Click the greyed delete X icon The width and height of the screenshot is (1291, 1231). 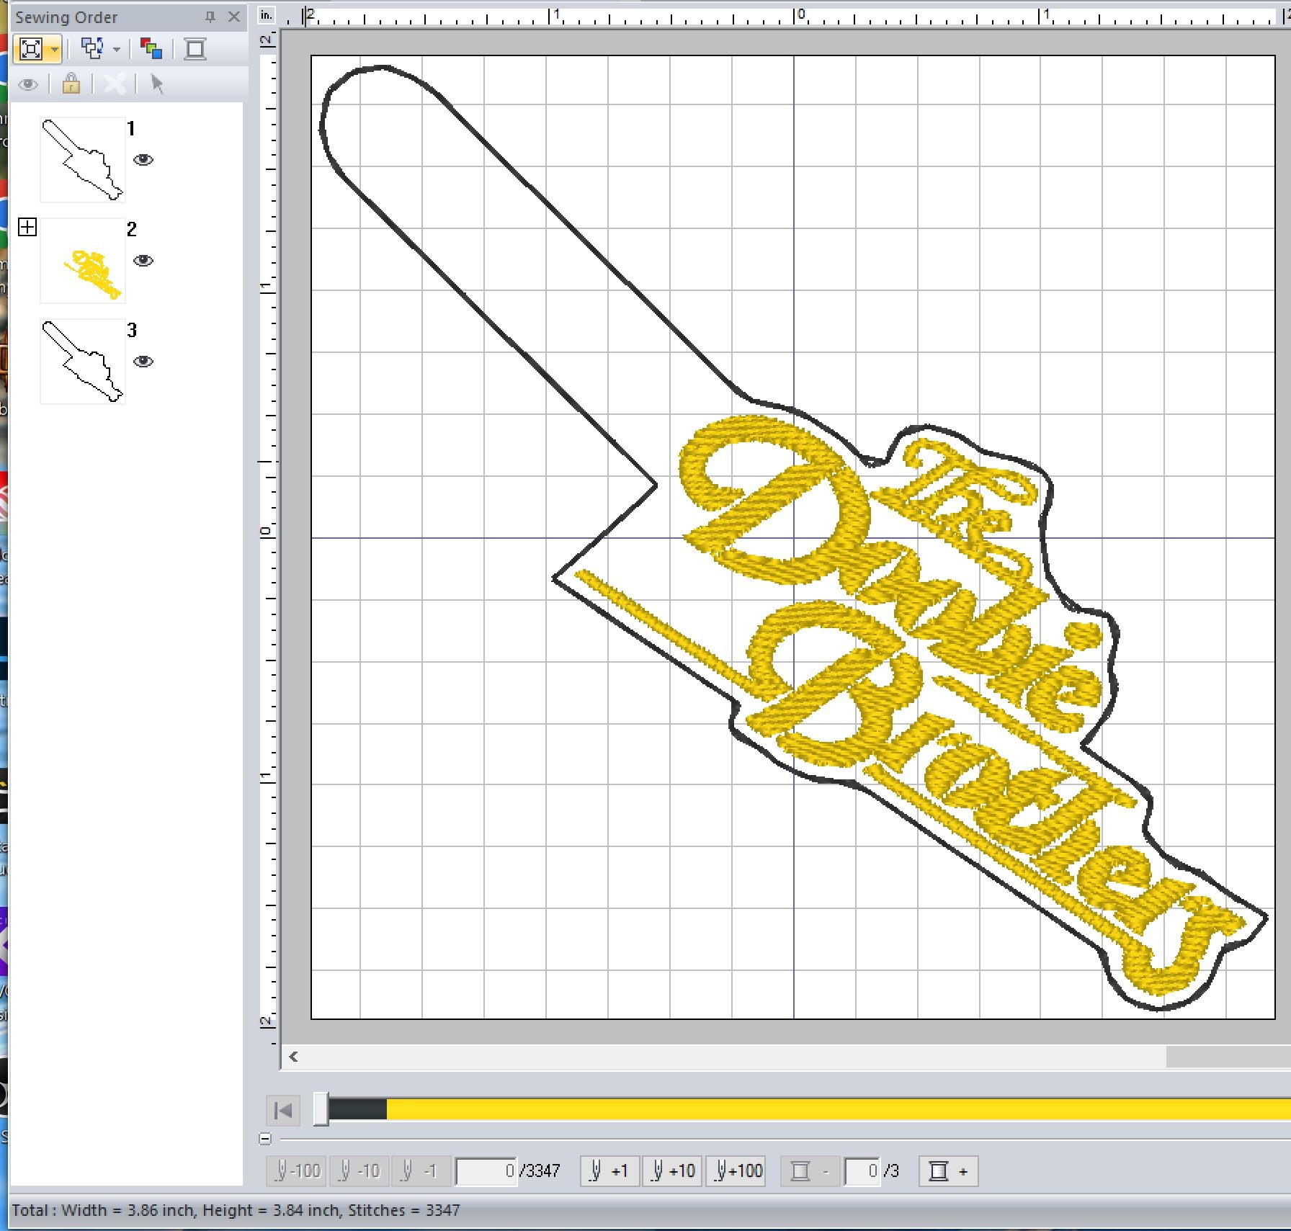point(115,84)
